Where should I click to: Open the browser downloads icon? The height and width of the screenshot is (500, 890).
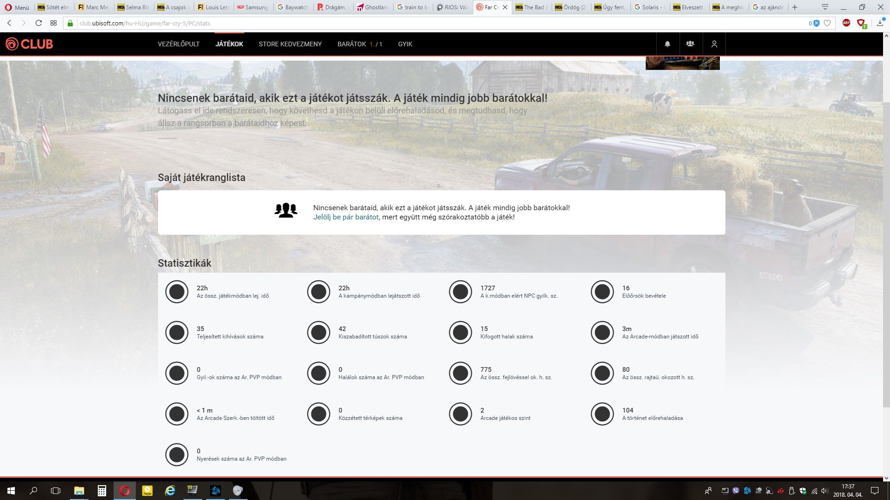tap(880, 23)
